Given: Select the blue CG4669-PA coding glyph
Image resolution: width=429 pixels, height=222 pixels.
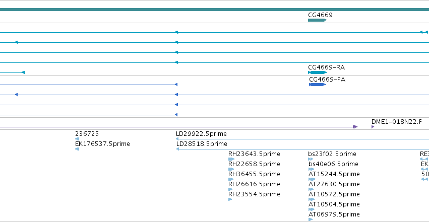Looking at the screenshot, I should tap(318, 85).
